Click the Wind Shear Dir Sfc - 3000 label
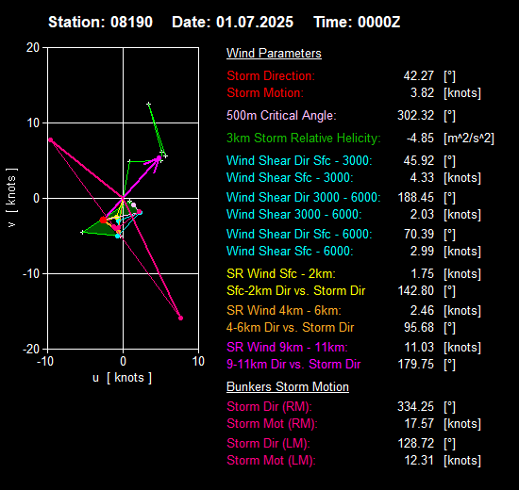 coord(299,161)
